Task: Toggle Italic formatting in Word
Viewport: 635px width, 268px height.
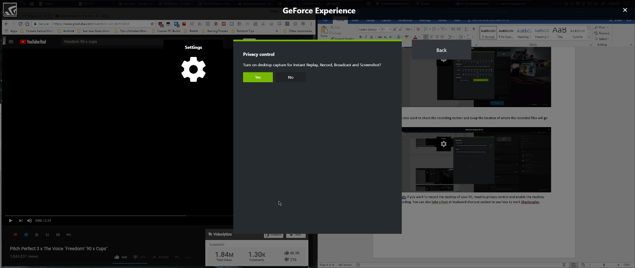Action: [366, 37]
